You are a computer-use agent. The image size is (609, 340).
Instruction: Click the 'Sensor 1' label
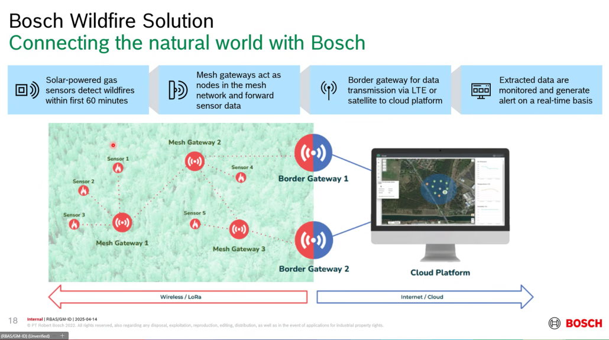pyautogui.click(x=118, y=158)
